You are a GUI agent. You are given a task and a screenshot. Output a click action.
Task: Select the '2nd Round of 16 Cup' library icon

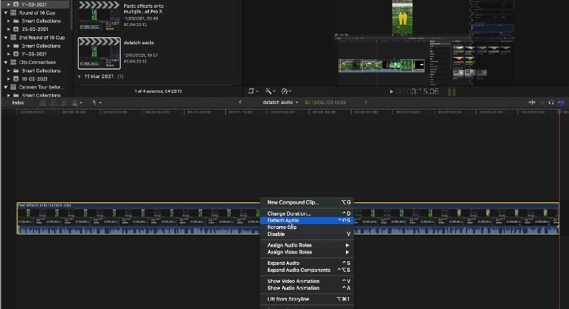click(13, 37)
